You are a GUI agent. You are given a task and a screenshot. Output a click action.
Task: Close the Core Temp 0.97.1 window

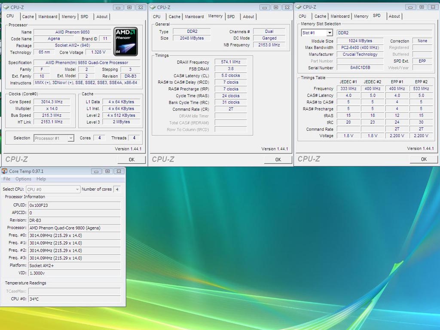pos(119,171)
